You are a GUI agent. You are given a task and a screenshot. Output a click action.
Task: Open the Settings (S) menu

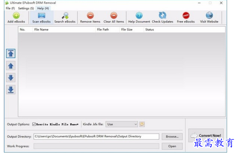pyautogui.click(x=26, y=8)
